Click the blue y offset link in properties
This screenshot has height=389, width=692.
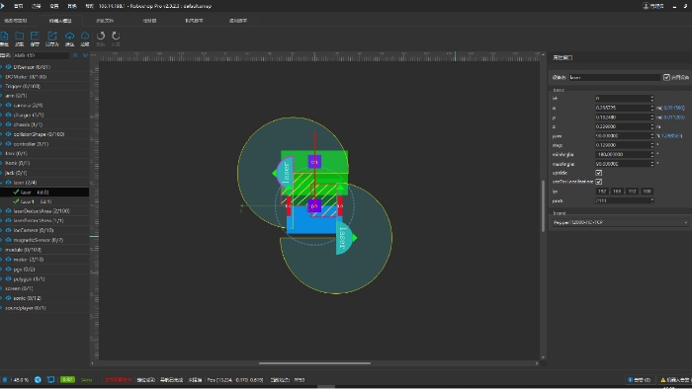tap(673, 117)
